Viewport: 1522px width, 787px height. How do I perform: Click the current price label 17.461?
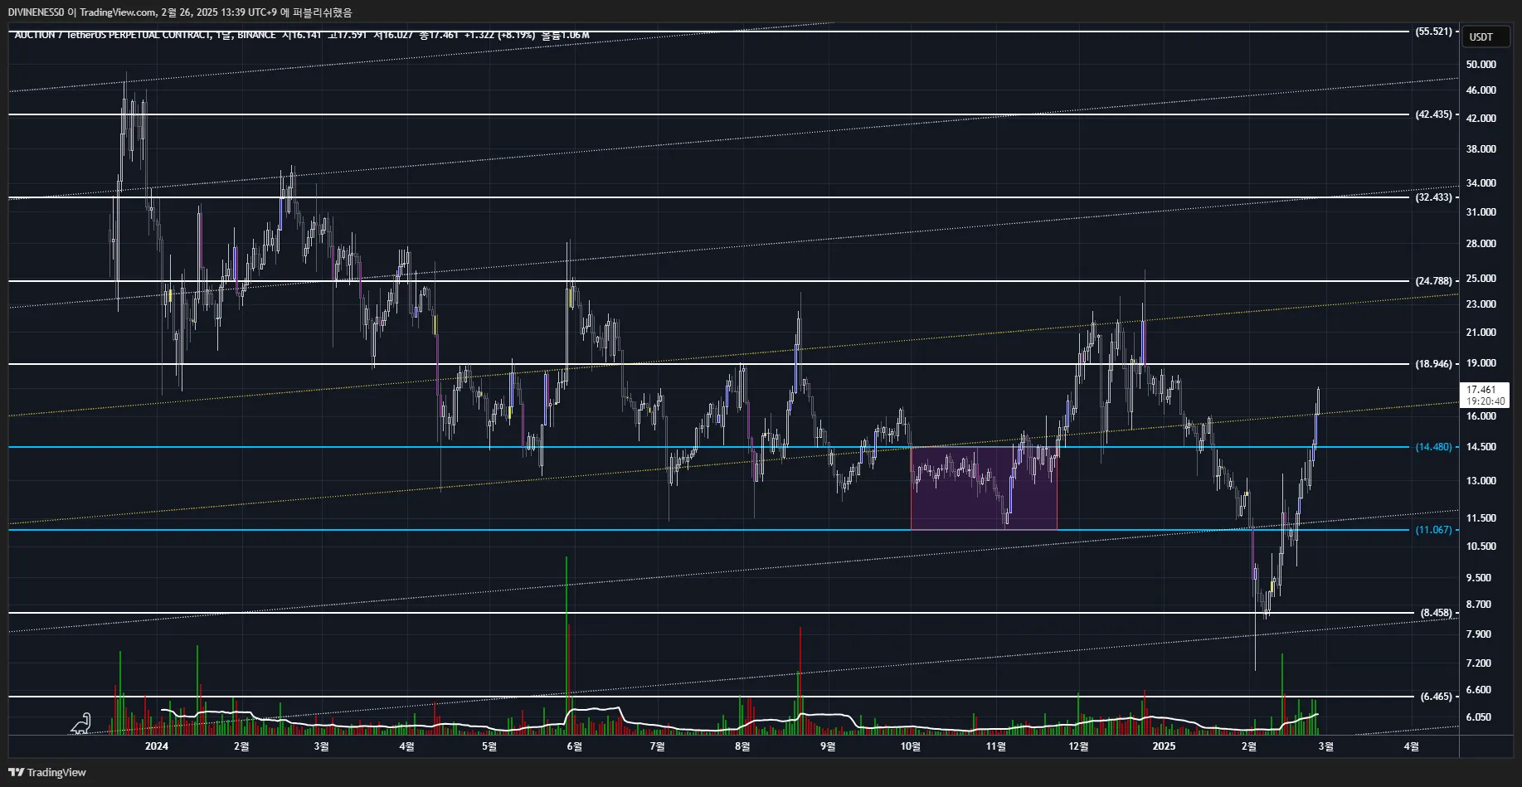point(1481,390)
